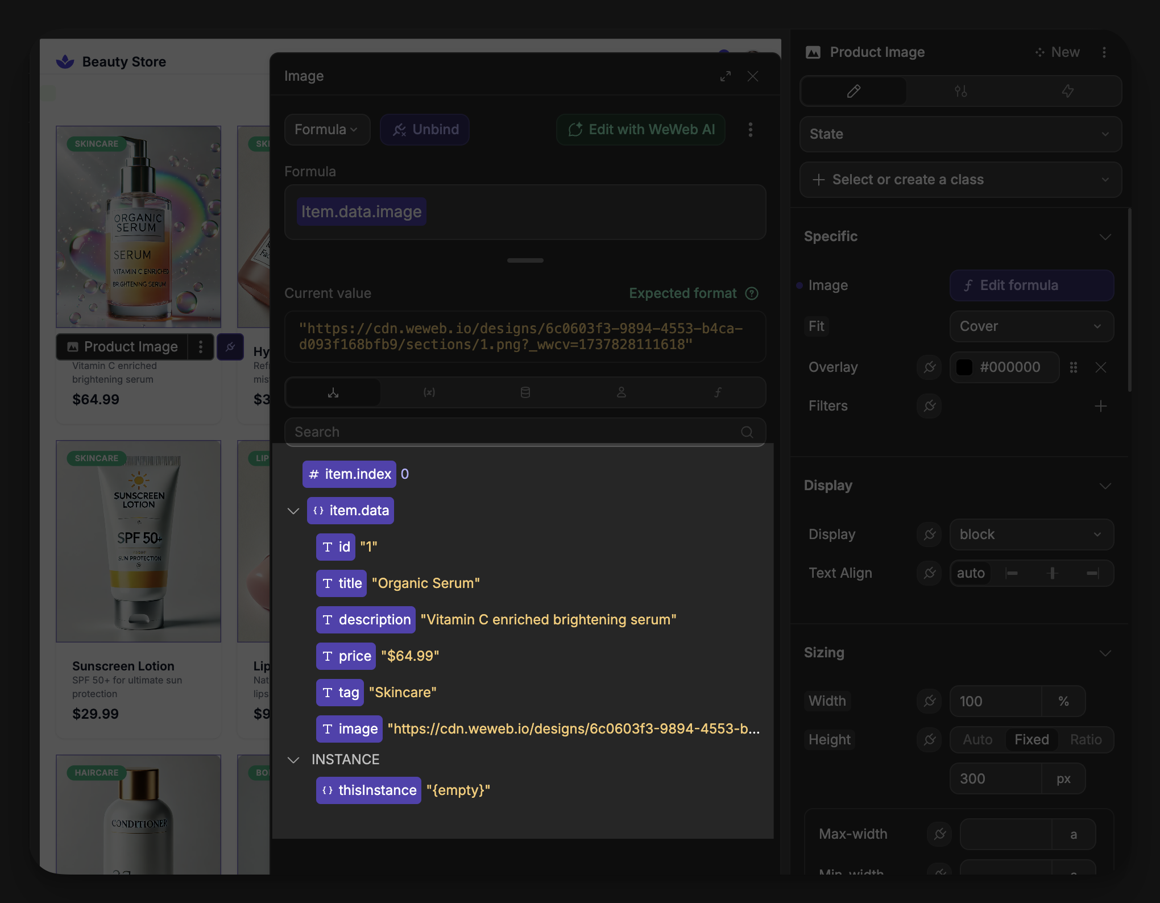Switch to the variables (x) tab
The width and height of the screenshot is (1160, 903).
[429, 392]
